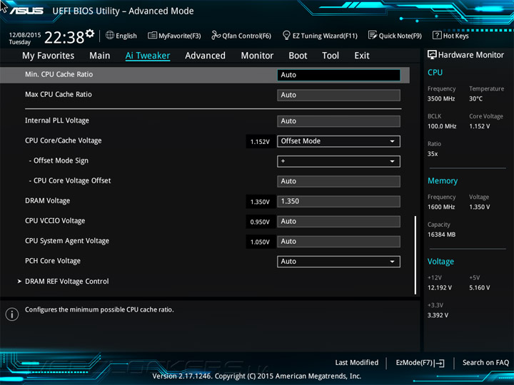Open MyFavorite(F3) icon
514x385 pixels.
[x=152, y=35]
